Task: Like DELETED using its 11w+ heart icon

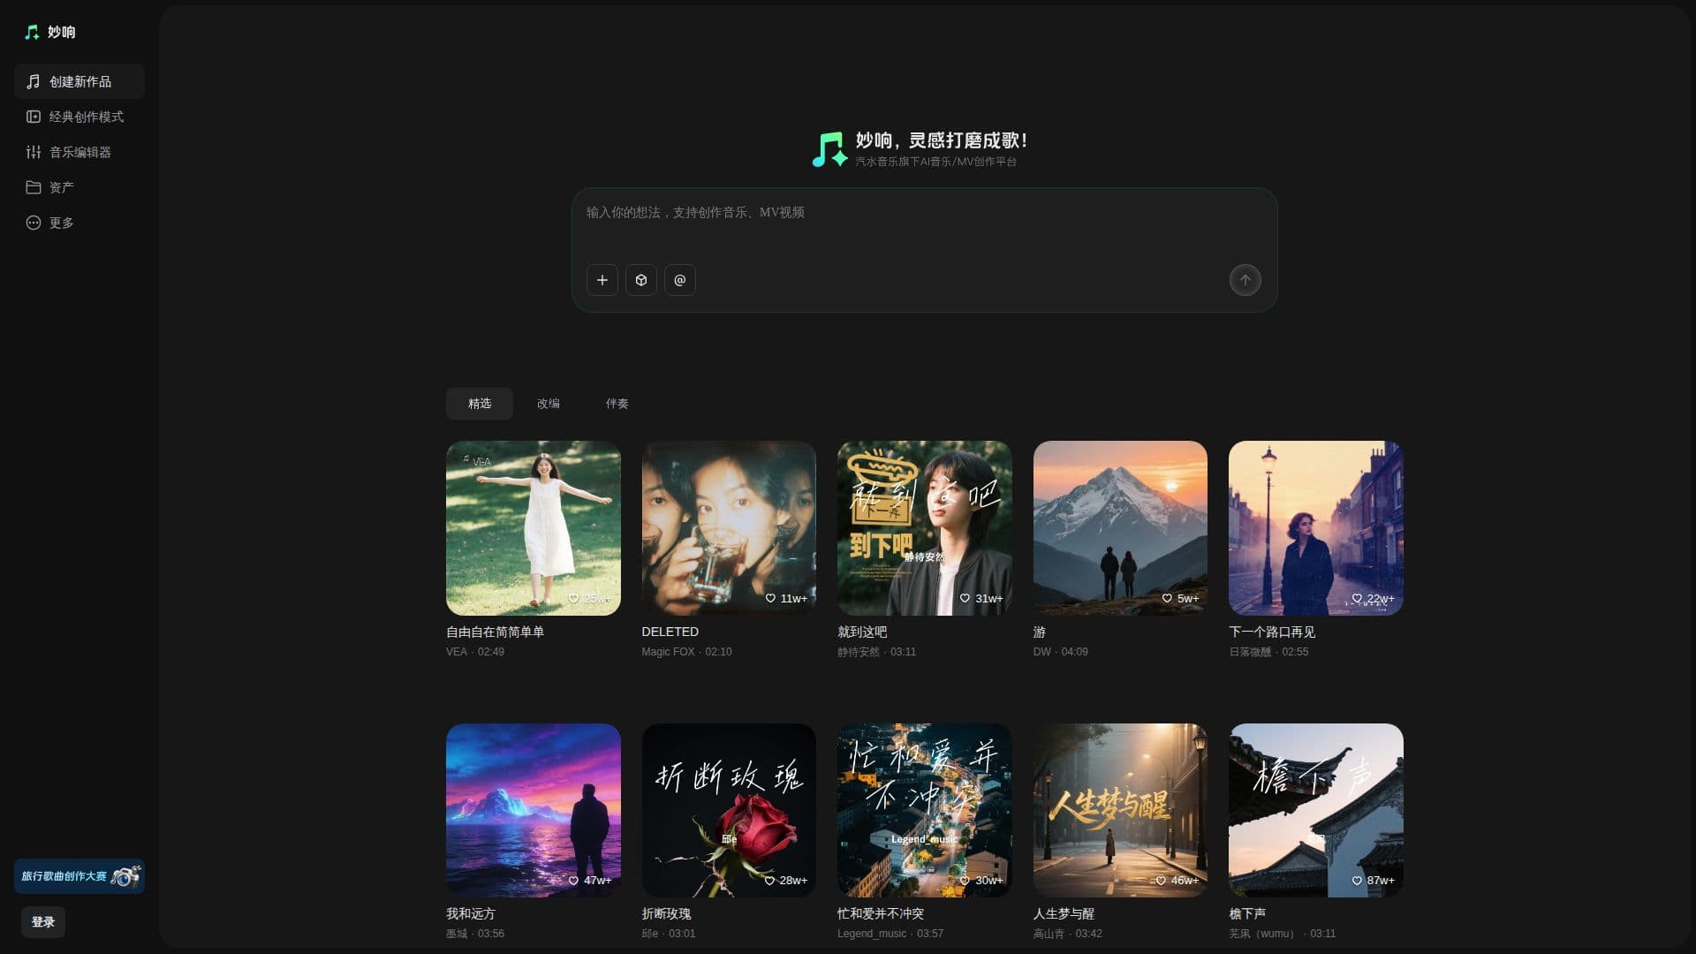Action: click(x=770, y=598)
